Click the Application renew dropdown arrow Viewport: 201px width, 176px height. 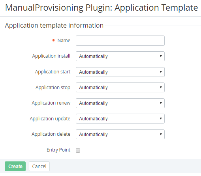tap(161, 103)
